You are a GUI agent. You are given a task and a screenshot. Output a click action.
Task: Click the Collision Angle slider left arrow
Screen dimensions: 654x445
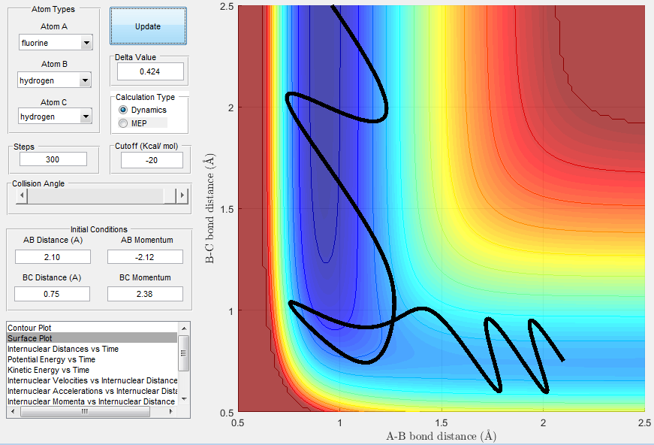pos(22,195)
